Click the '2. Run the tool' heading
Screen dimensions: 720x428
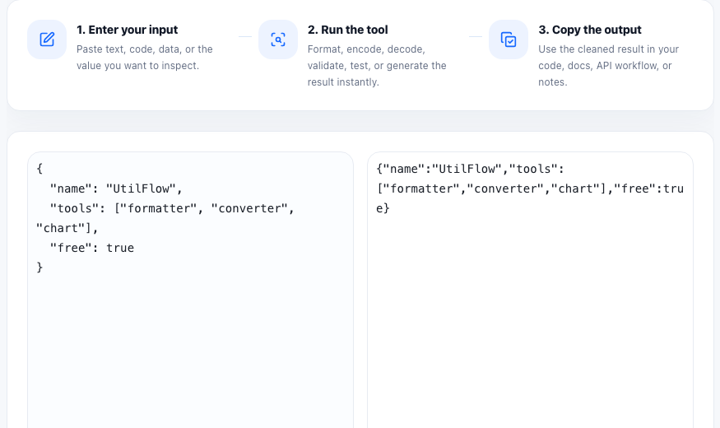tap(347, 30)
